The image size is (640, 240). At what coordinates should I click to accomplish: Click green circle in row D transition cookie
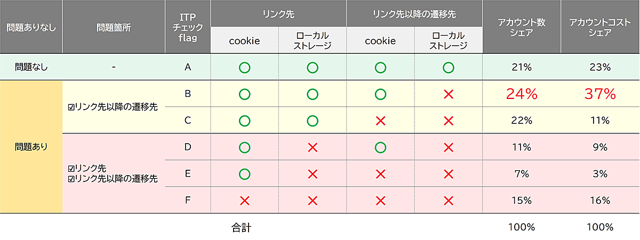point(380,147)
